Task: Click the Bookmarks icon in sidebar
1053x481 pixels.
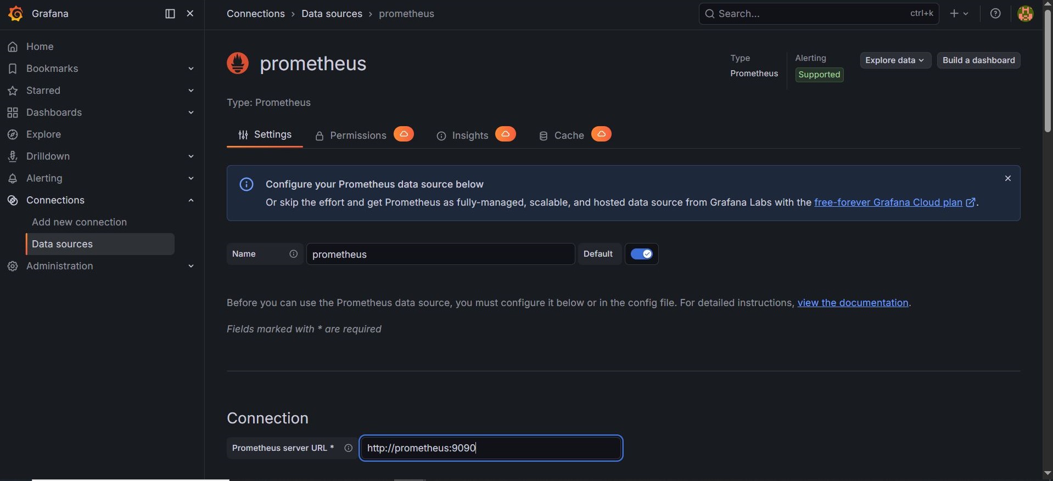Action: point(13,69)
